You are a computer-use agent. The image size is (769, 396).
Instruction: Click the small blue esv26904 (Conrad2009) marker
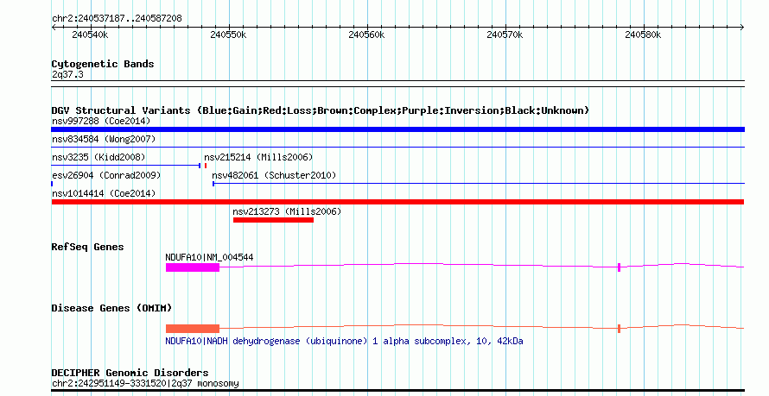pos(52,184)
